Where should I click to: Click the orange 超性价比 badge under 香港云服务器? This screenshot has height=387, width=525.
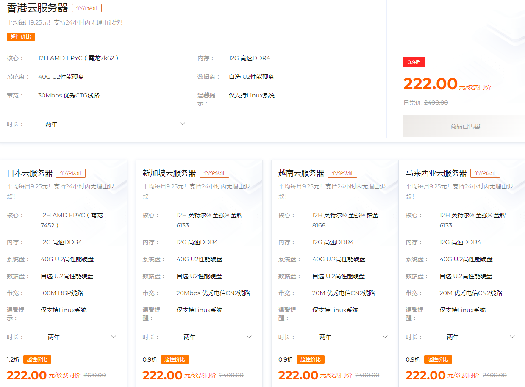[x=20, y=37]
